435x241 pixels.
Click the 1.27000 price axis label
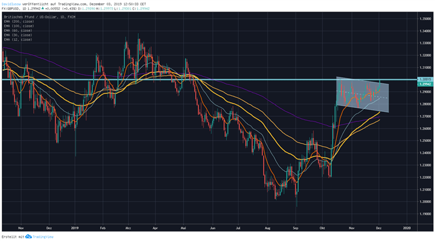[x=425, y=116]
